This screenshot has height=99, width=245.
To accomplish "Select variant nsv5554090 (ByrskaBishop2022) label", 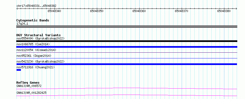I will pyautogui.click(x=40, y=38).
